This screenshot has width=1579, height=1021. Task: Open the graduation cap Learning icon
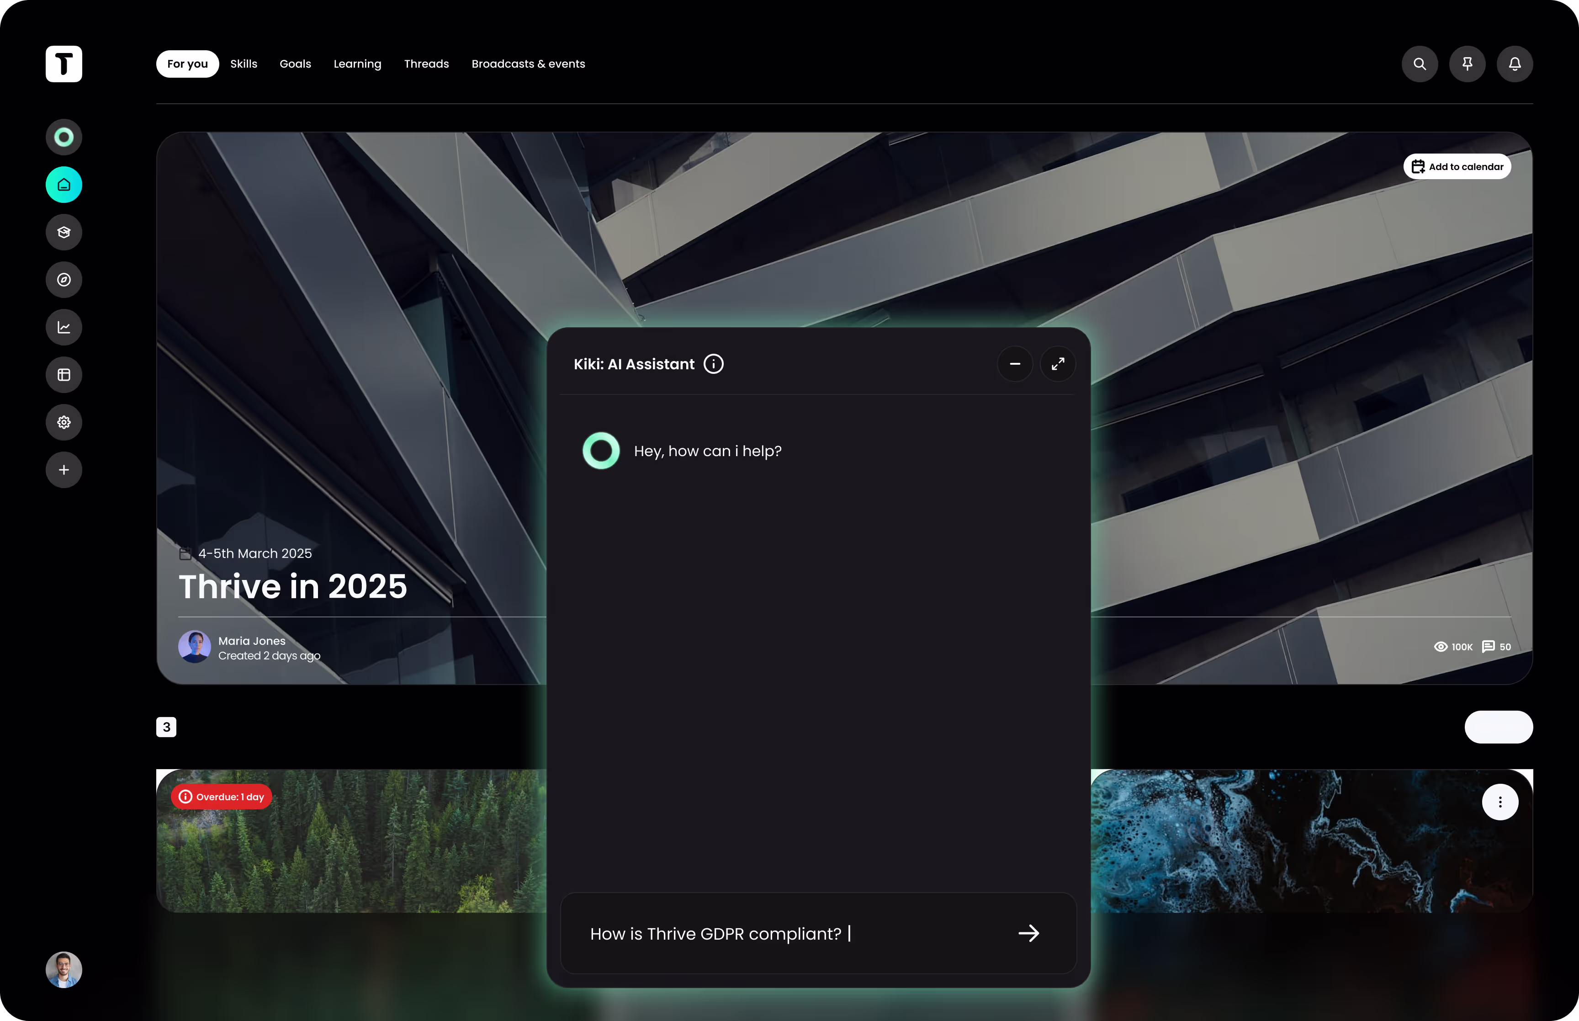point(64,232)
